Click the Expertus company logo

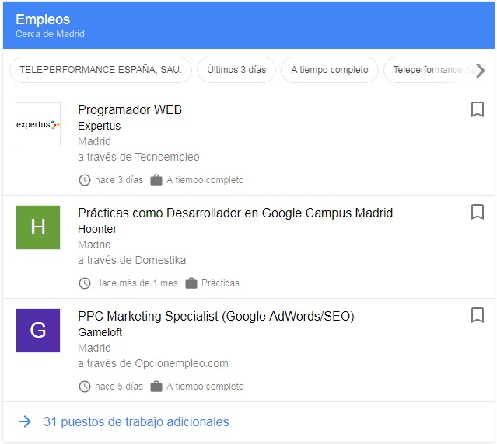pyautogui.click(x=38, y=125)
